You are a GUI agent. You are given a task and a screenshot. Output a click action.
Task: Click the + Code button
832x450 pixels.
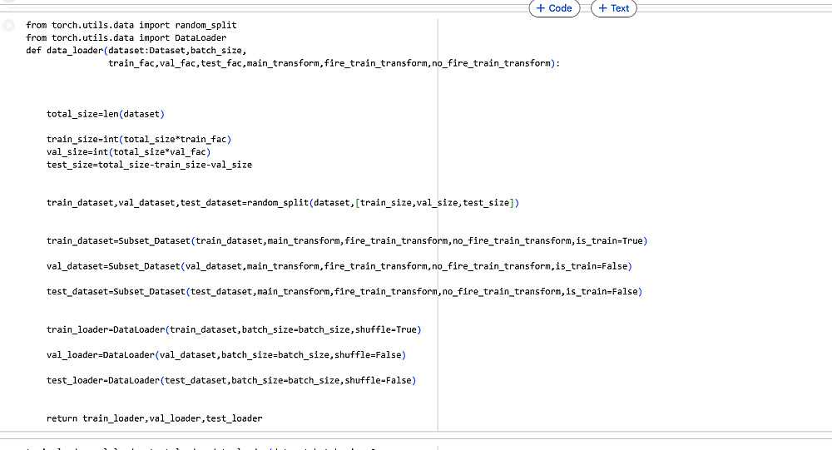tap(554, 8)
